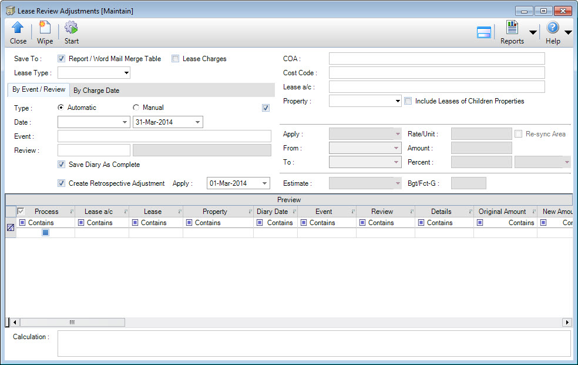Select the By Event / Review tab
The image size is (578, 365).
39,90
